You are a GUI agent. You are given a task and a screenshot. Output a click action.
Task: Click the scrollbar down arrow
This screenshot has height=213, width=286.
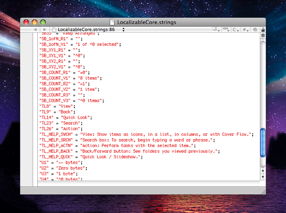pyautogui.click(x=263, y=177)
